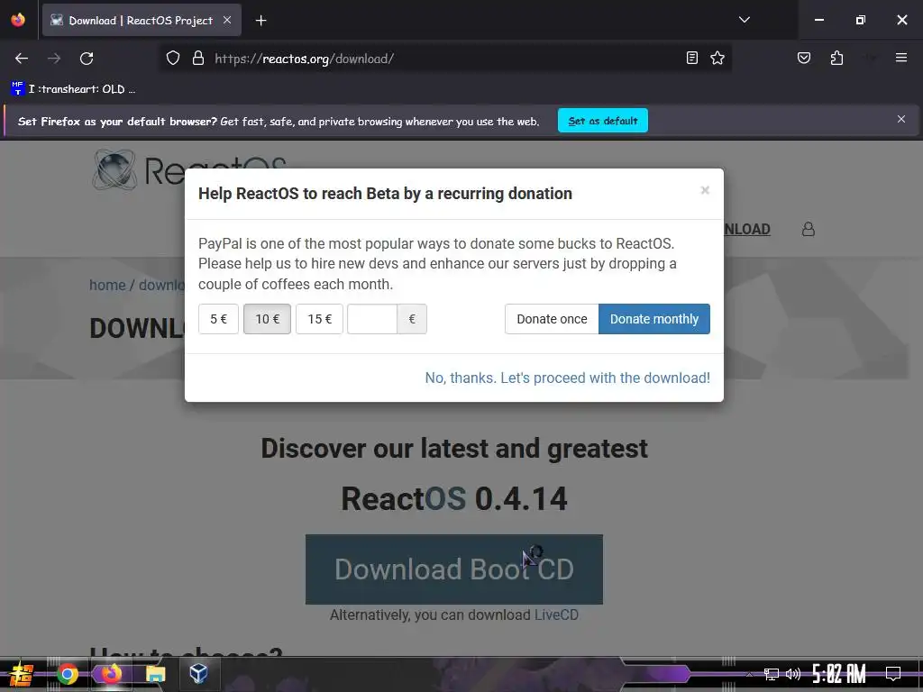Go back with the browser back arrow

tap(22, 59)
